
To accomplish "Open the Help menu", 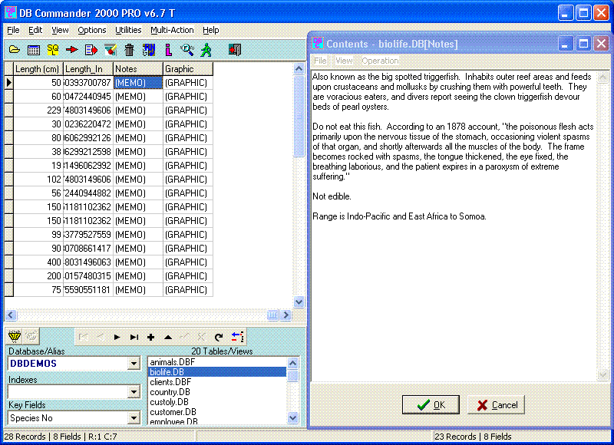I will (x=210, y=30).
